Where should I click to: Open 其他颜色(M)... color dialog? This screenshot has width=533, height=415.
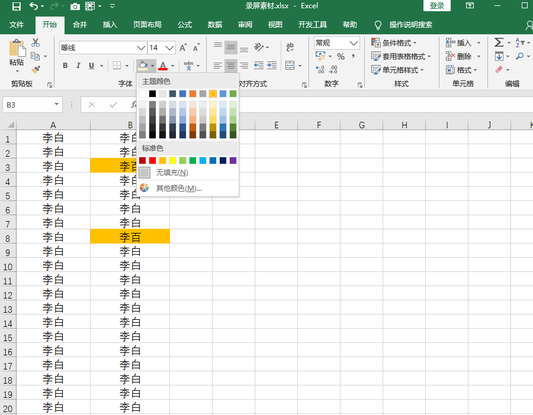pos(178,189)
